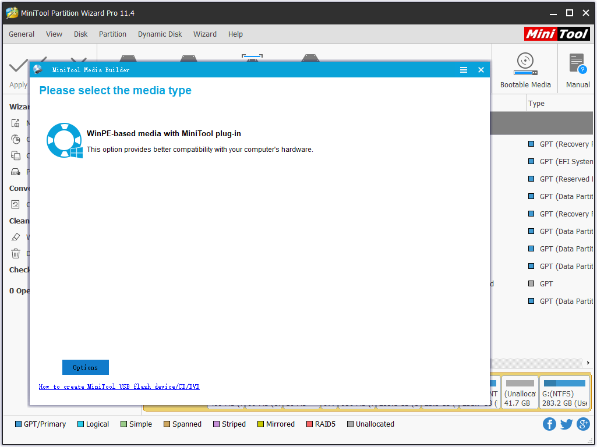
Task: Select the unallocated GPT row with gray square
Action: pyautogui.click(x=541, y=284)
